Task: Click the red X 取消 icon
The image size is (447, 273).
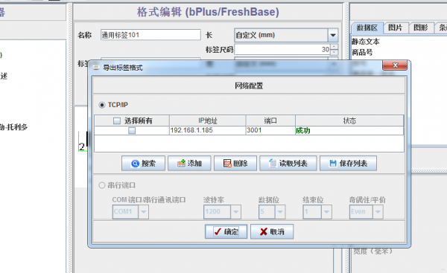Action: 264,232
